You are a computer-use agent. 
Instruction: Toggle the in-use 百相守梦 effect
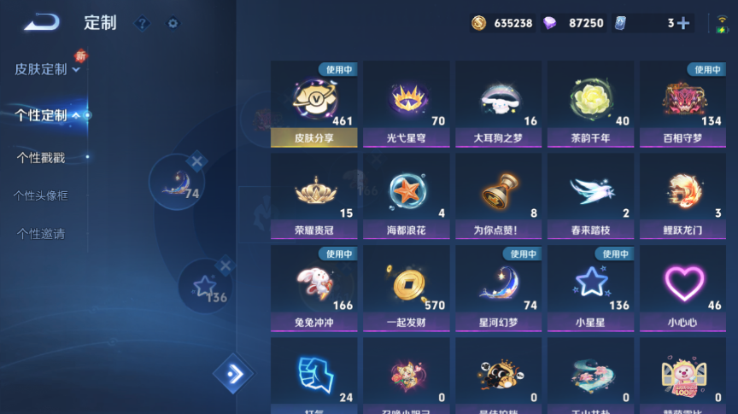pos(683,104)
